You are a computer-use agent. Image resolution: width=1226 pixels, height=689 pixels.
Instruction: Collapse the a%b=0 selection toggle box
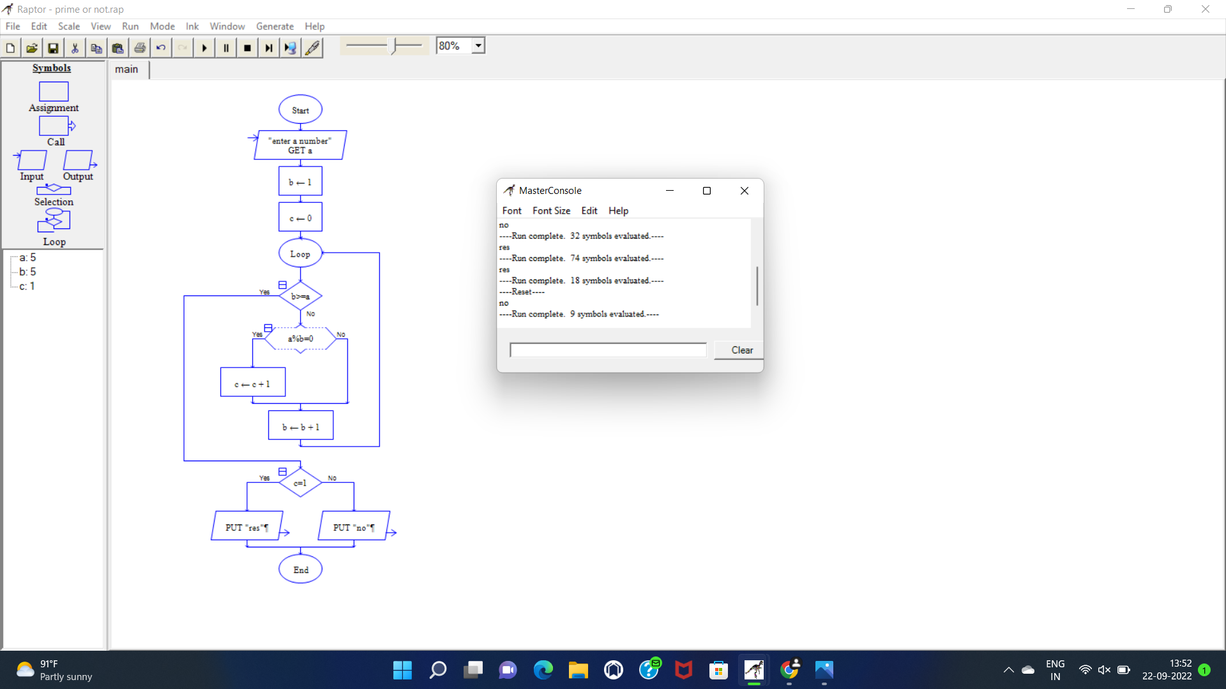(268, 328)
